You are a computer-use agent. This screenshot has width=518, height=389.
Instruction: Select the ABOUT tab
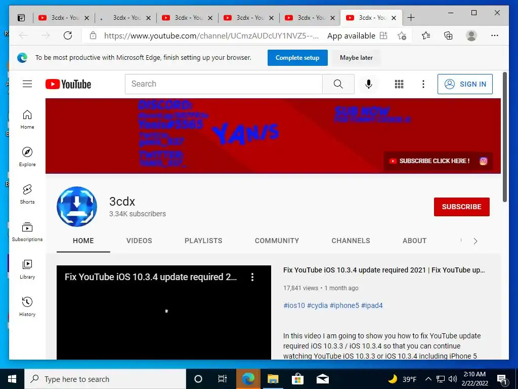(415, 241)
